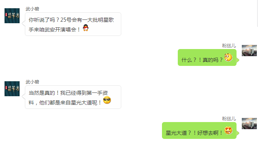Click the heart-eyes emoji in last message
Screen dimensions: 258x152
228,130
